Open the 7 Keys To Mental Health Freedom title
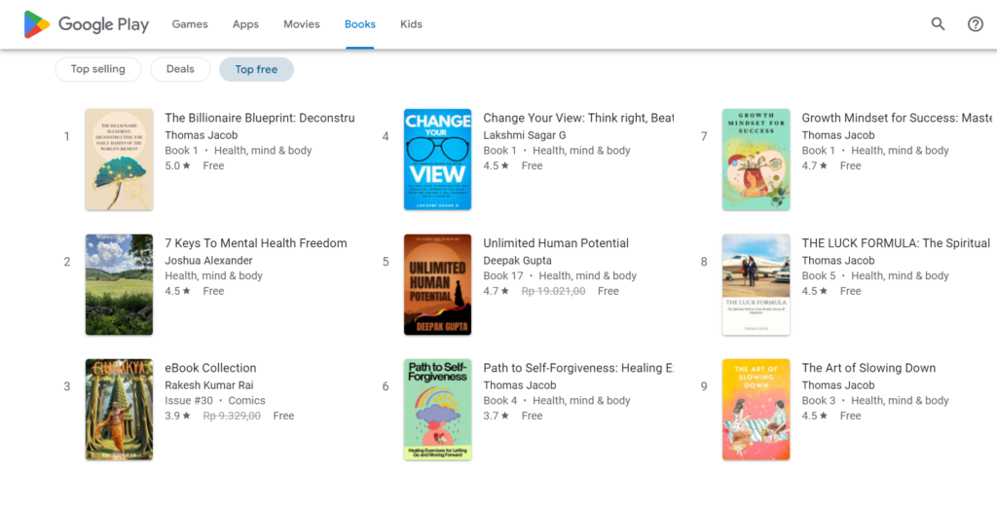This screenshot has height=505, width=997. point(256,243)
